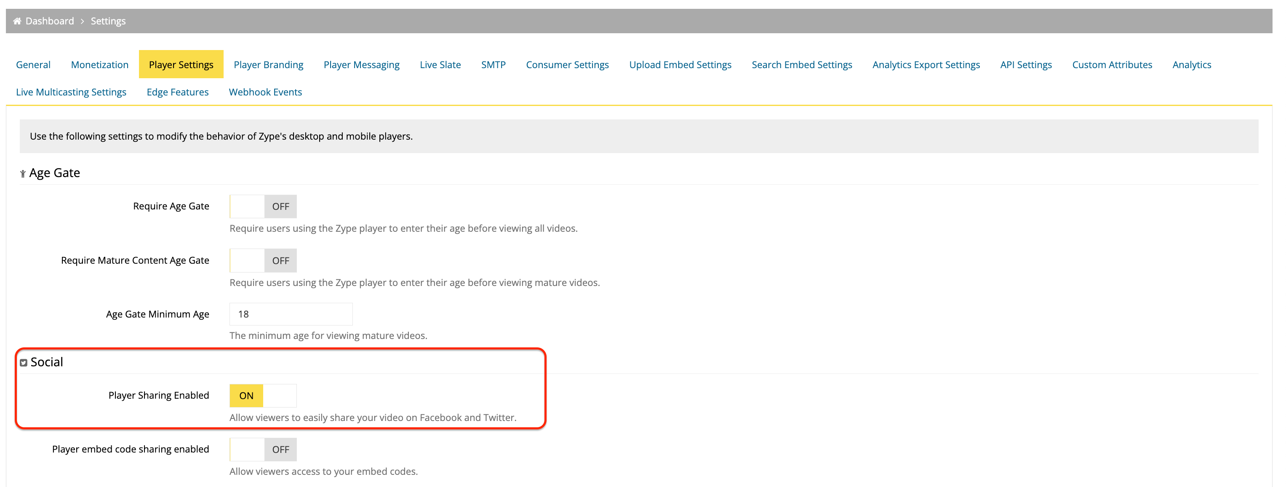Click the Age Gate Minimum Age label
Image resolution: width=1286 pixels, height=487 pixels.
tap(157, 314)
